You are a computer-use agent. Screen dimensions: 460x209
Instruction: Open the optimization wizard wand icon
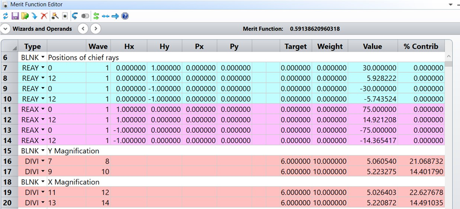(x=55, y=16)
